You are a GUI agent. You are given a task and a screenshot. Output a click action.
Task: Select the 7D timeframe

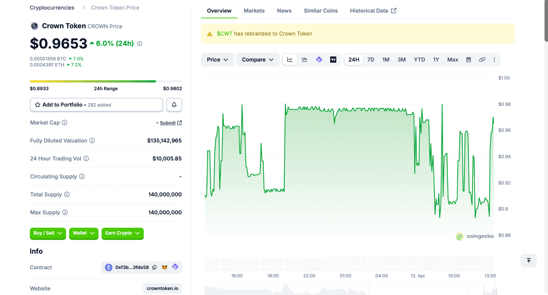pos(371,59)
